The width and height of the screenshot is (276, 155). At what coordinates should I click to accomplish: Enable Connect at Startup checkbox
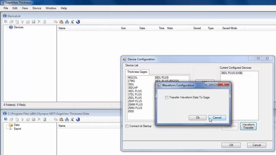(x=127, y=126)
